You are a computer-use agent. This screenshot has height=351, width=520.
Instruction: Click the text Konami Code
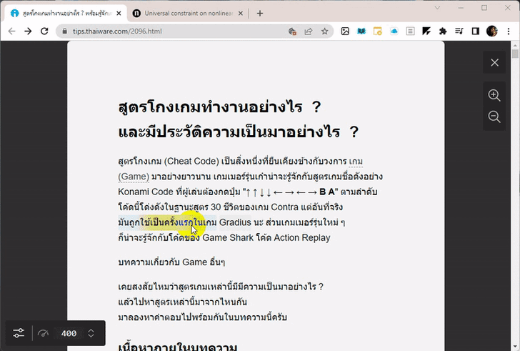146,192
